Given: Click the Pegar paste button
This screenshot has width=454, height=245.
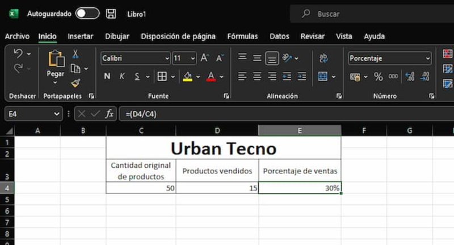Looking at the screenshot, I should point(56,64).
